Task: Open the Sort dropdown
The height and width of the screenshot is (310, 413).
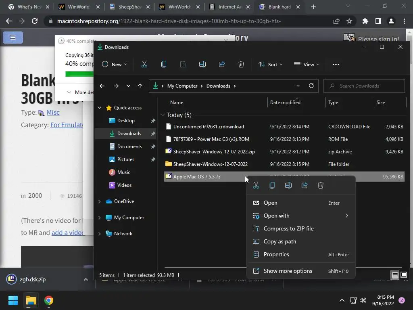Action: (x=271, y=64)
